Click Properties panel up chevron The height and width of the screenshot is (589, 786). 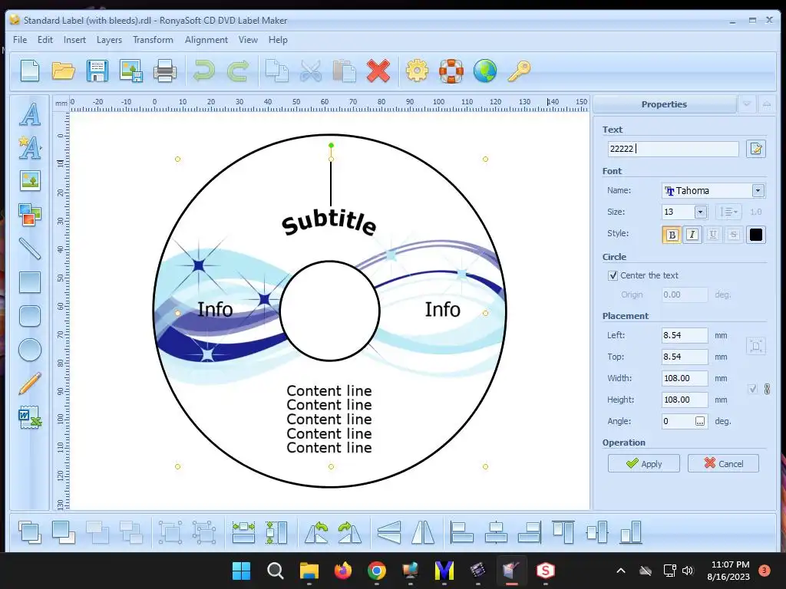pos(767,104)
